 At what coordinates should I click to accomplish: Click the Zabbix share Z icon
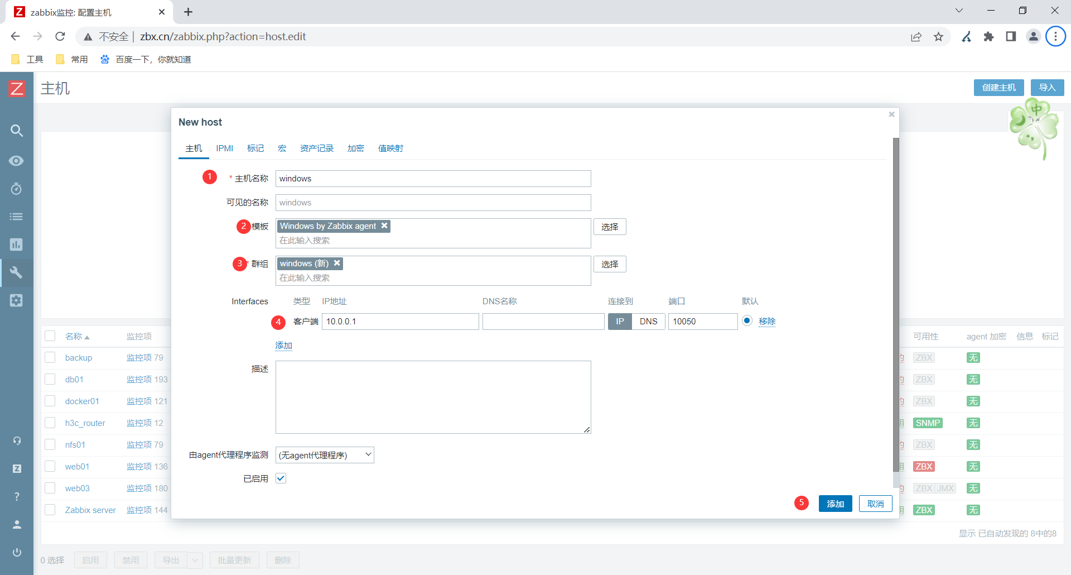coord(17,469)
